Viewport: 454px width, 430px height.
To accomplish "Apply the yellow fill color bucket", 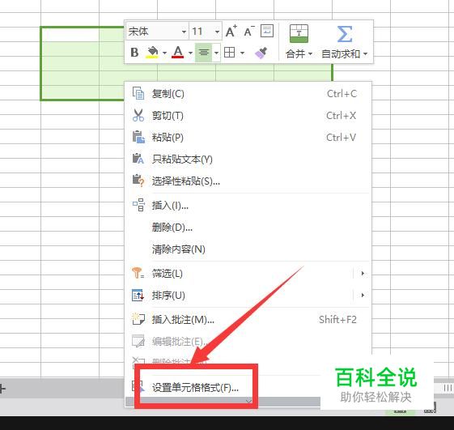I will tap(152, 53).
